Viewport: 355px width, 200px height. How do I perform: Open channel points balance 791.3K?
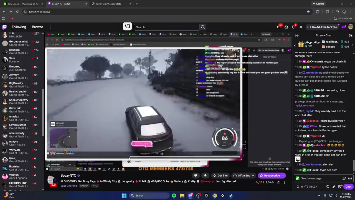click(311, 187)
